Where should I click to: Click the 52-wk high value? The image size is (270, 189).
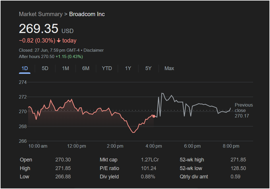238,160
